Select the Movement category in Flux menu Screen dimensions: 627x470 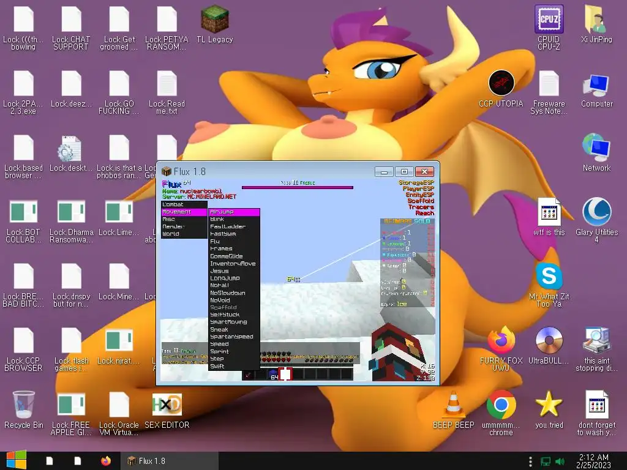click(184, 212)
